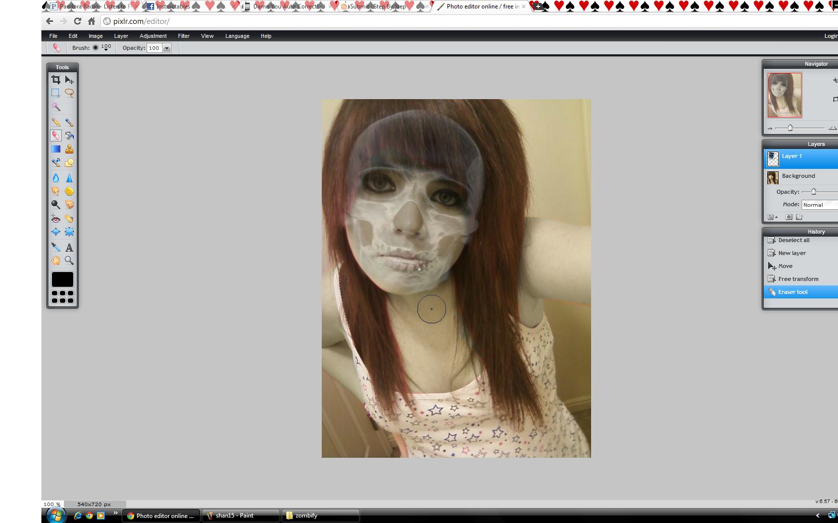
Task: Select the Pencil tool
Action: [x=56, y=122]
